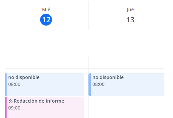173x118 pixels.
Task: Click pink color bar of Redacción de informe
Action: pyautogui.click(x=6, y=108)
